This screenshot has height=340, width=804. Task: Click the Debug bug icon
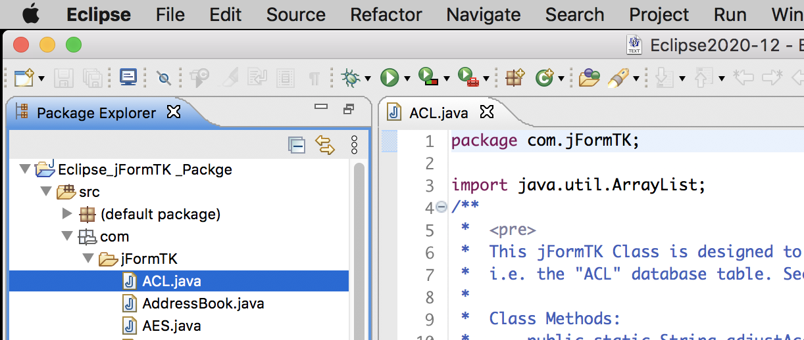point(351,78)
